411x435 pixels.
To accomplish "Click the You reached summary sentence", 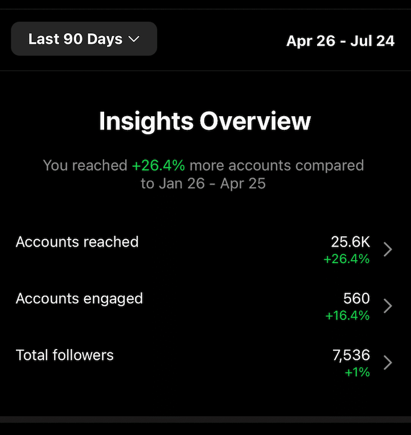I will [203, 174].
